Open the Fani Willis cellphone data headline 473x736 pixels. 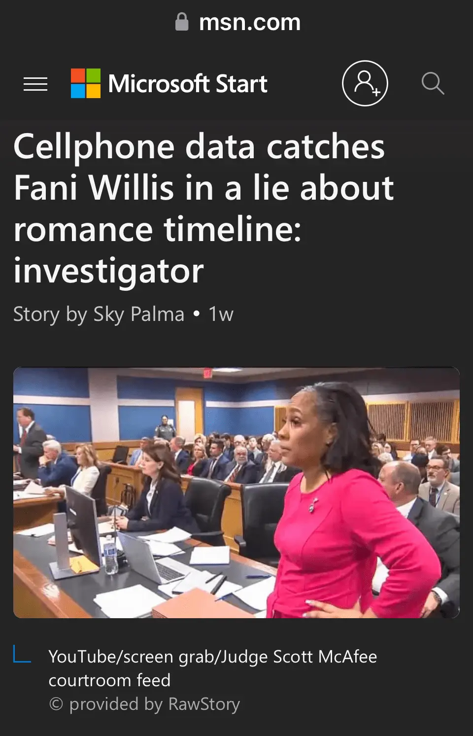point(203,208)
